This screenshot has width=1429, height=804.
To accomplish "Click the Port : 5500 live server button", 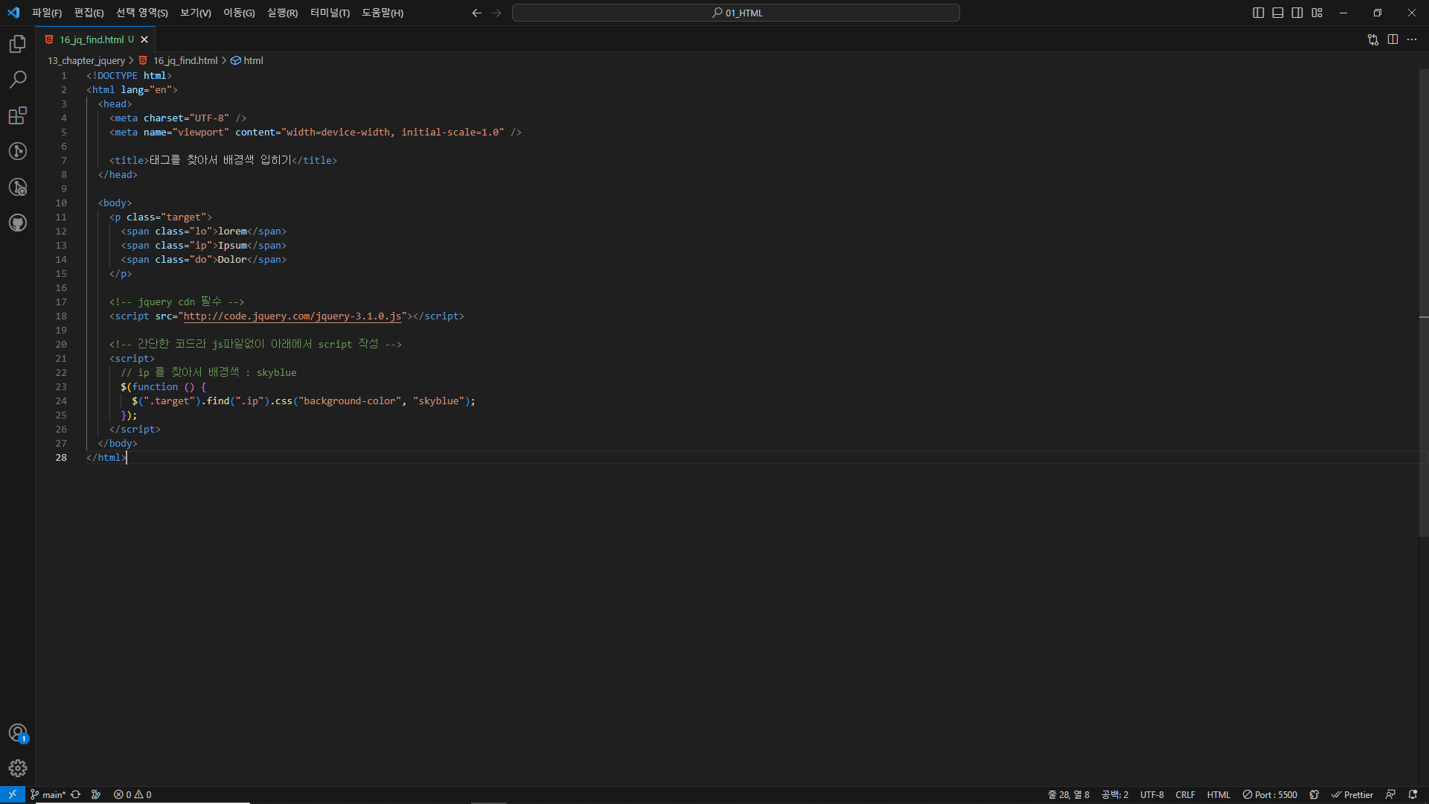I will [1270, 794].
